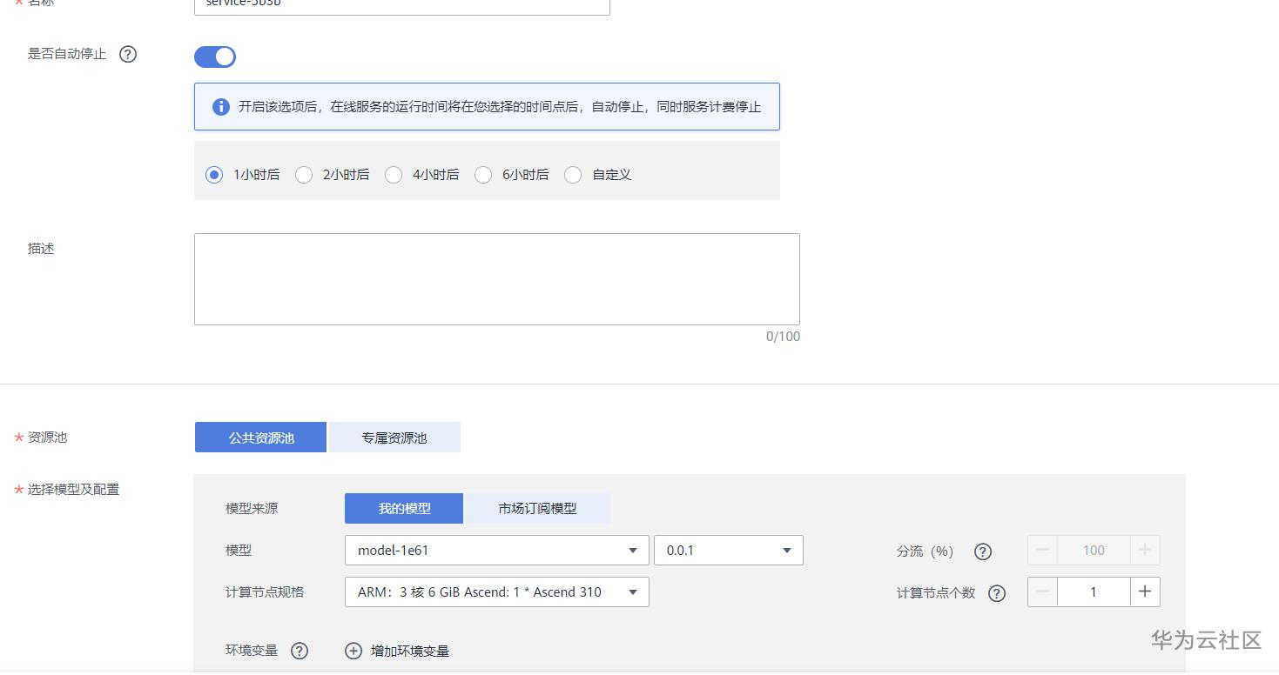Open help for 是否自动停止 setting
The height and width of the screenshot is (675, 1279).
click(x=127, y=54)
